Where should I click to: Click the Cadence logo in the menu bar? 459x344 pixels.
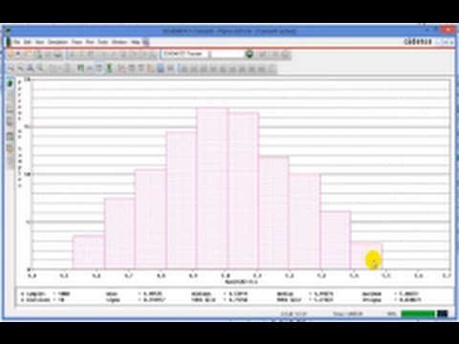click(x=418, y=42)
